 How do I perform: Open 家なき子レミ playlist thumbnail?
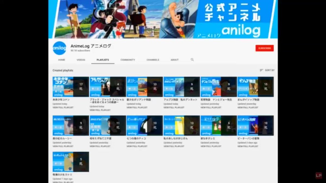pyautogui.click(x=219, y=126)
